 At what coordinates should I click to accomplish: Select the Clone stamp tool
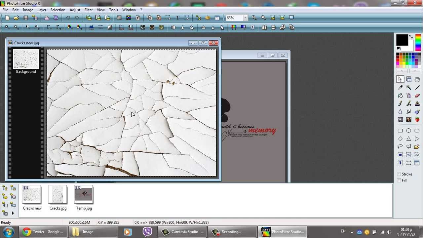pyautogui.click(x=417, y=104)
